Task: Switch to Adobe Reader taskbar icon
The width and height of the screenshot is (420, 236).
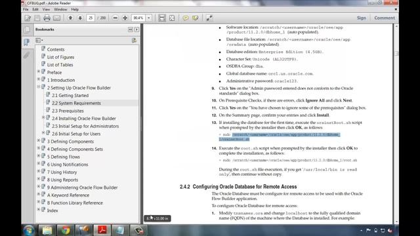Action: click(102, 230)
